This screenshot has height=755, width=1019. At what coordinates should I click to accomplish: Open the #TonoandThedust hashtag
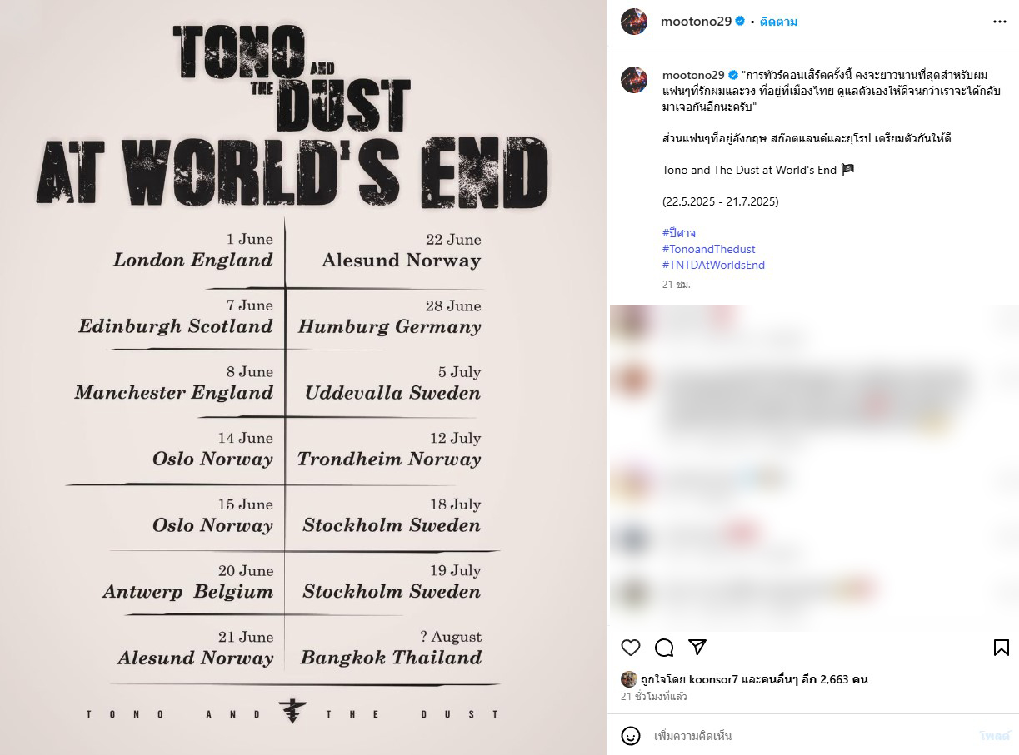[x=709, y=249]
